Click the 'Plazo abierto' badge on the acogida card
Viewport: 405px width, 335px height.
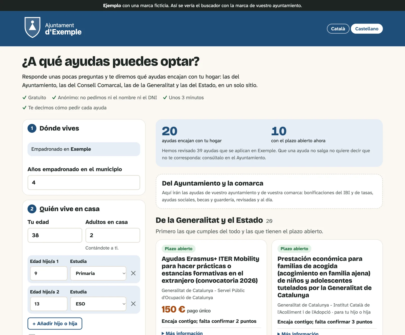[294, 249]
